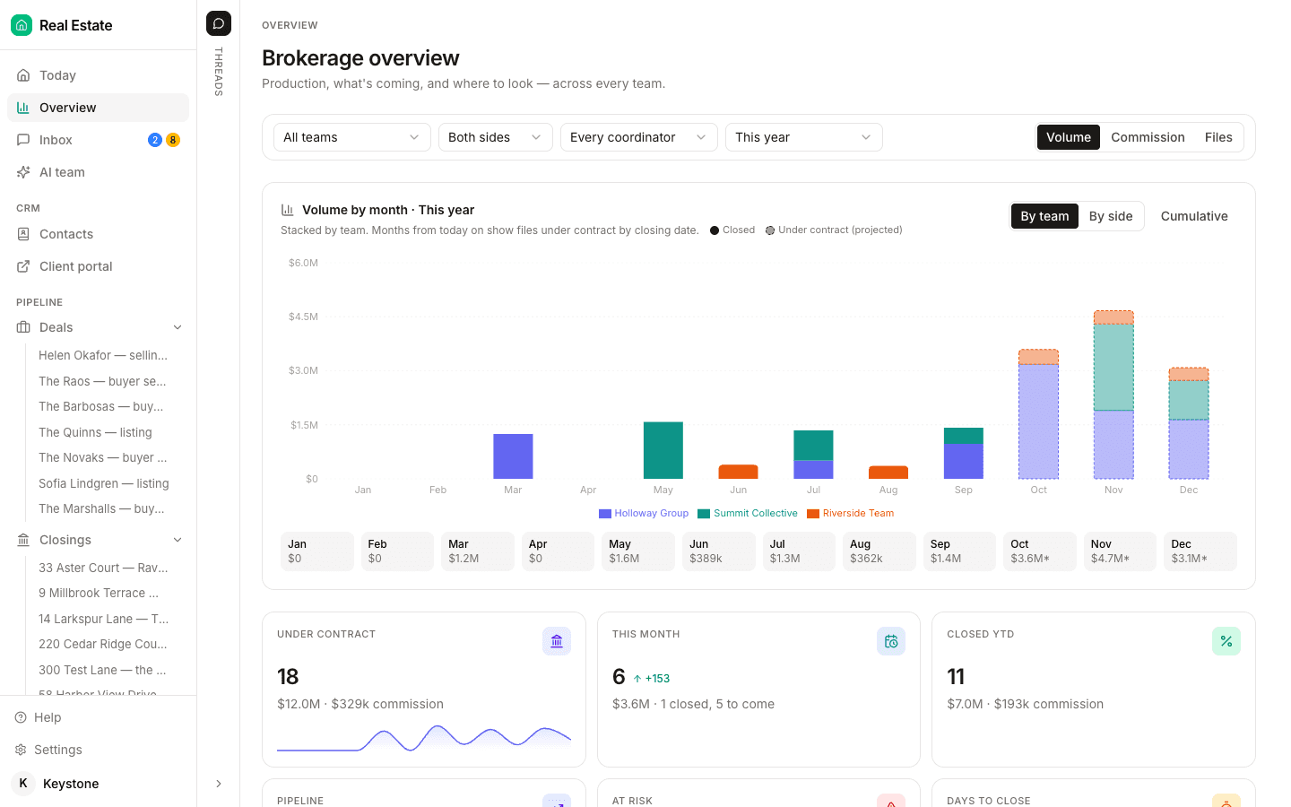The width and height of the screenshot is (1291, 807).
Task: Select the Overview bar chart icon
Action: 23,108
